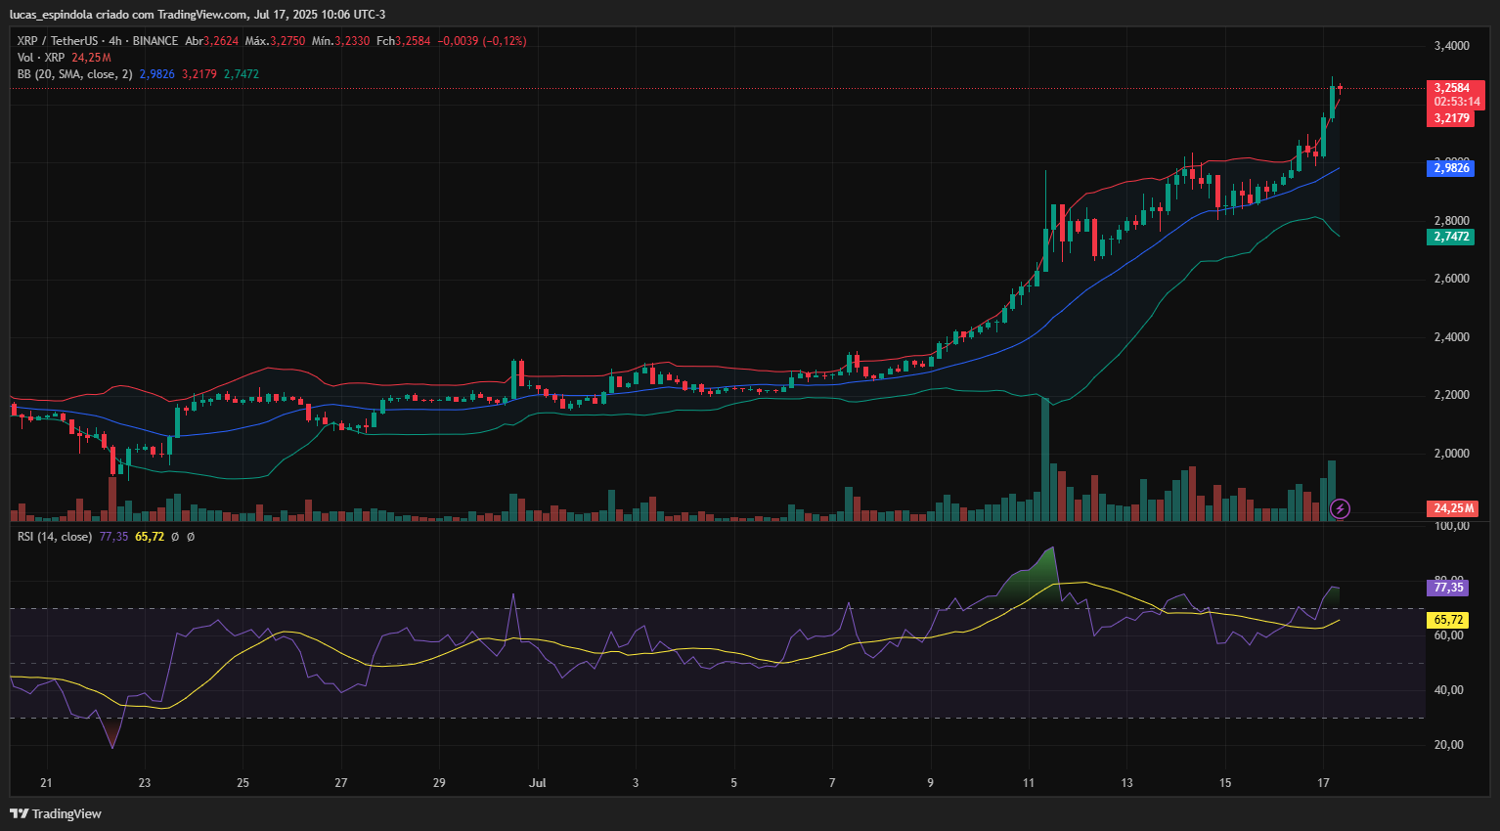Viewport: 1500px width, 831px height.
Task: Click the 02:53:14 candle countdown timer
Action: point(1456,102)
